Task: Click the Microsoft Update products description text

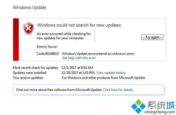Action: click(x=103, y=78)
